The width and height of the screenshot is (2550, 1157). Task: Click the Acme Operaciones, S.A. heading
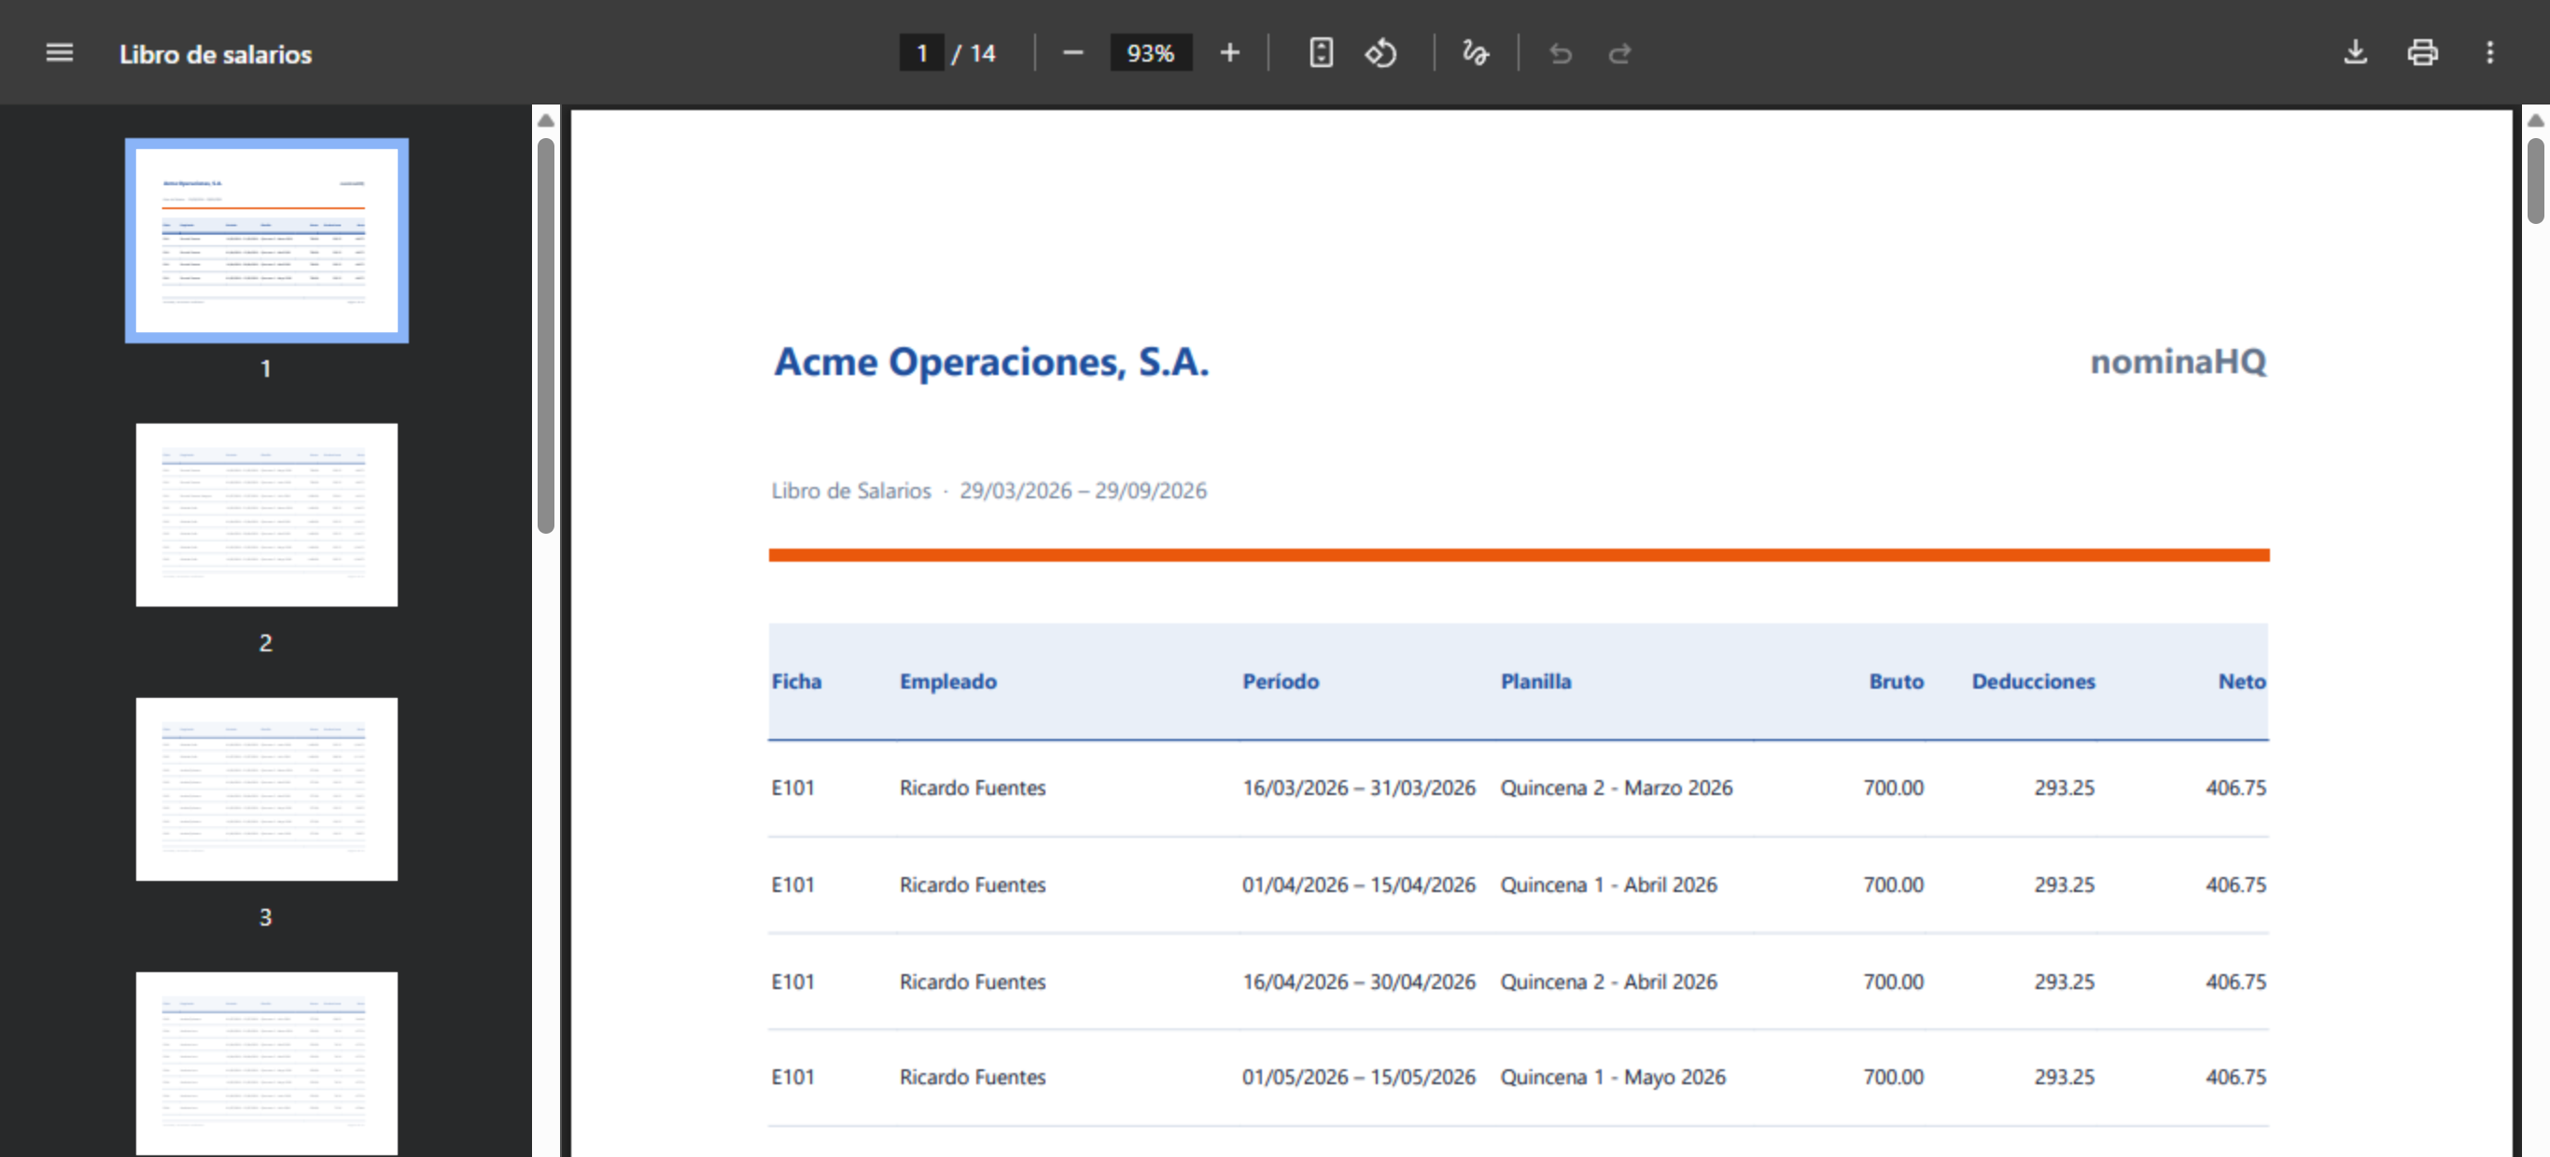(x=991, y=362)
